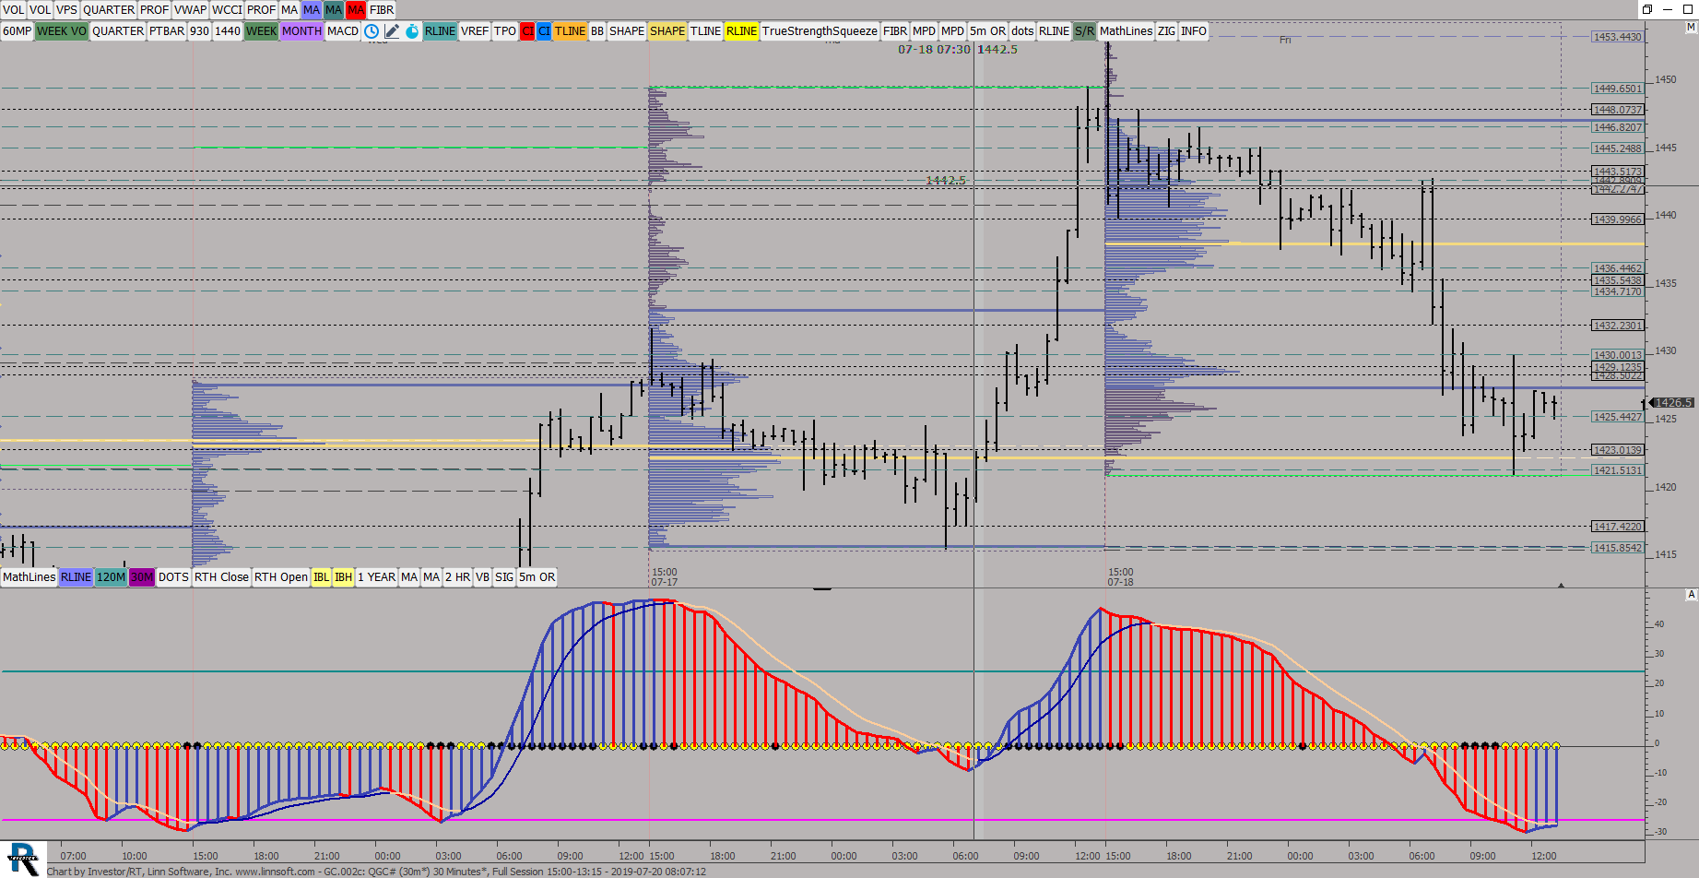Click the 'M' button beside the price scale
The width and height of the screenshot is (1699, 878).
click(x=1691, y=28)
